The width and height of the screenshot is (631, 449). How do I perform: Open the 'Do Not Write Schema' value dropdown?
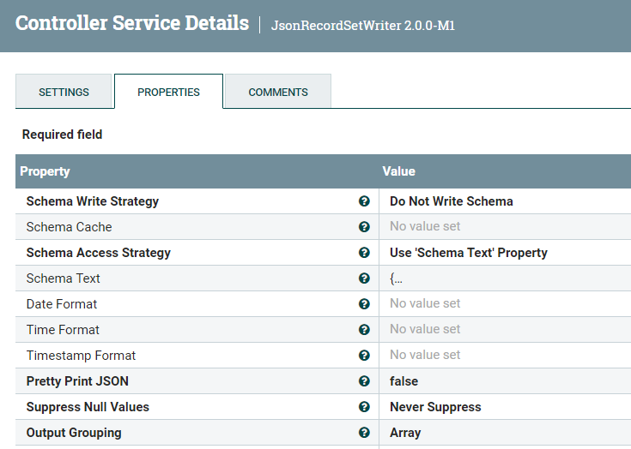[452, 201]
